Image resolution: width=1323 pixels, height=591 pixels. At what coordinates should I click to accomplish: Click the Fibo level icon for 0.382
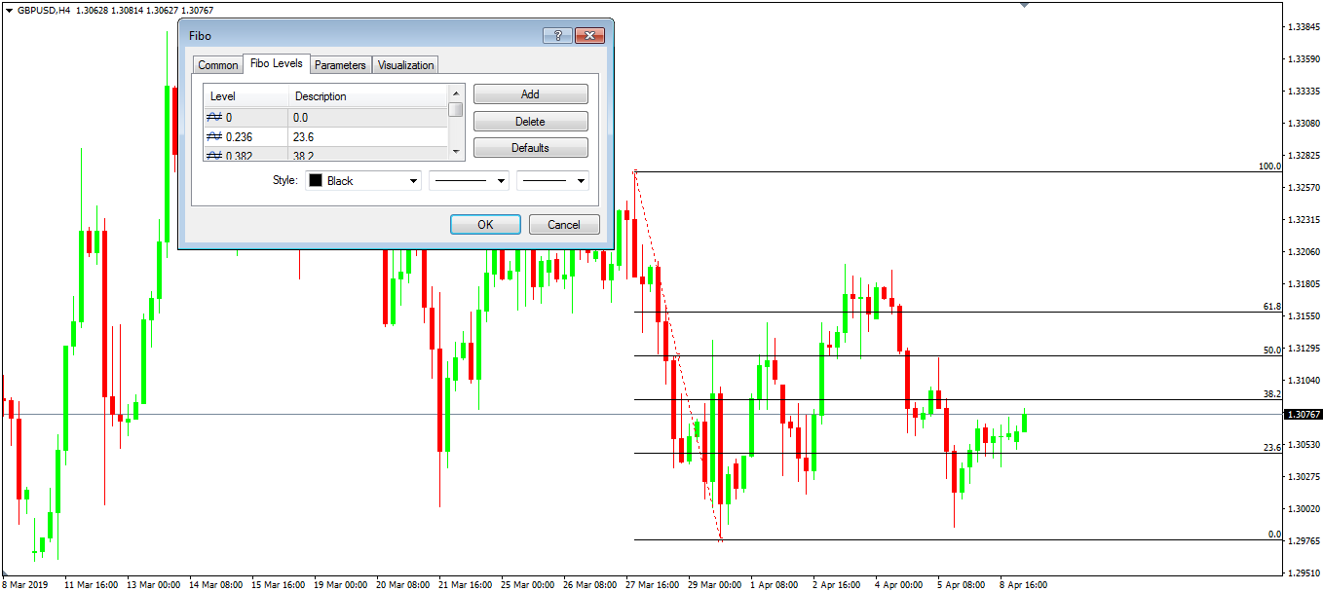pos(215,155)
